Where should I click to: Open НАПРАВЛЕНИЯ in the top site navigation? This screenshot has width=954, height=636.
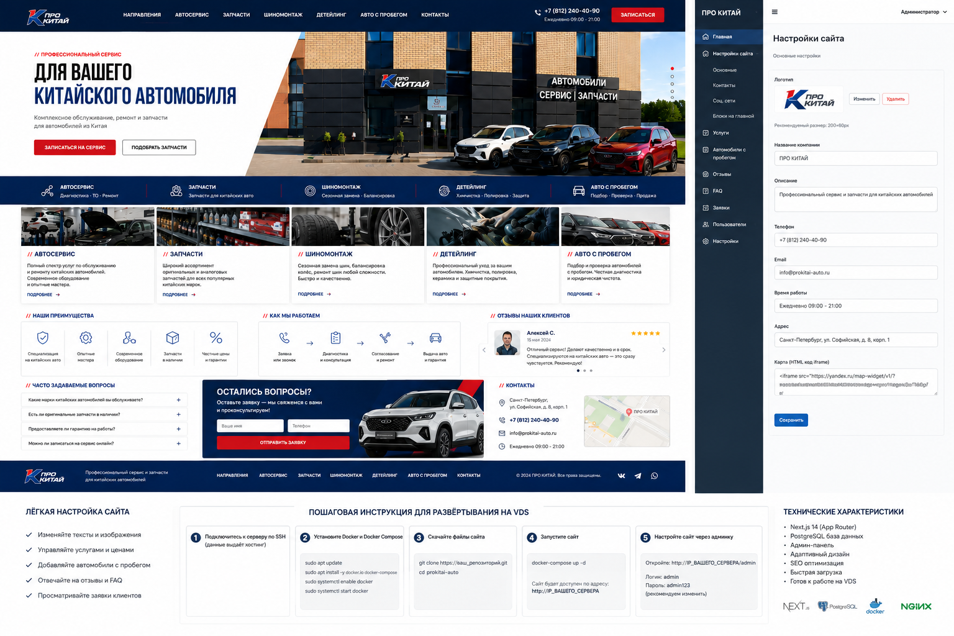point(142,15)
